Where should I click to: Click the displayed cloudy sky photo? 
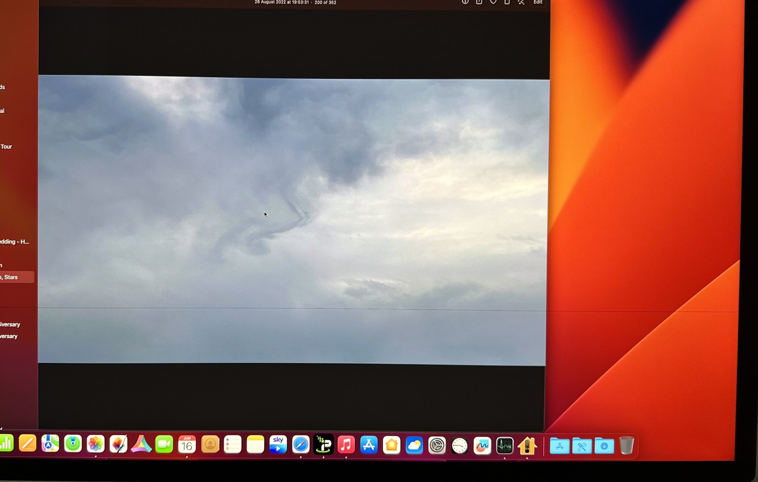pos(292,220)
